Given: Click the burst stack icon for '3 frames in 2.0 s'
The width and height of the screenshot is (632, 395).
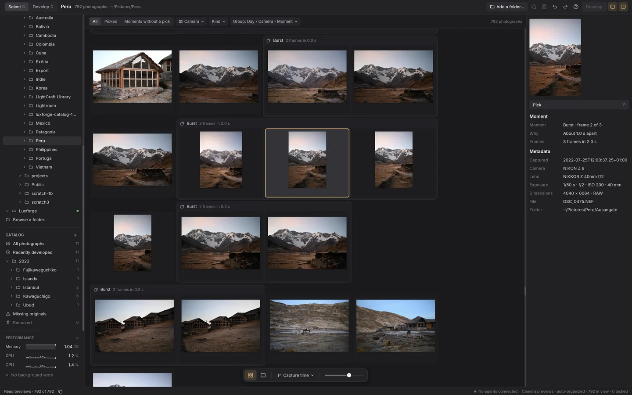Looking at the screenshot, I should 182,123.
